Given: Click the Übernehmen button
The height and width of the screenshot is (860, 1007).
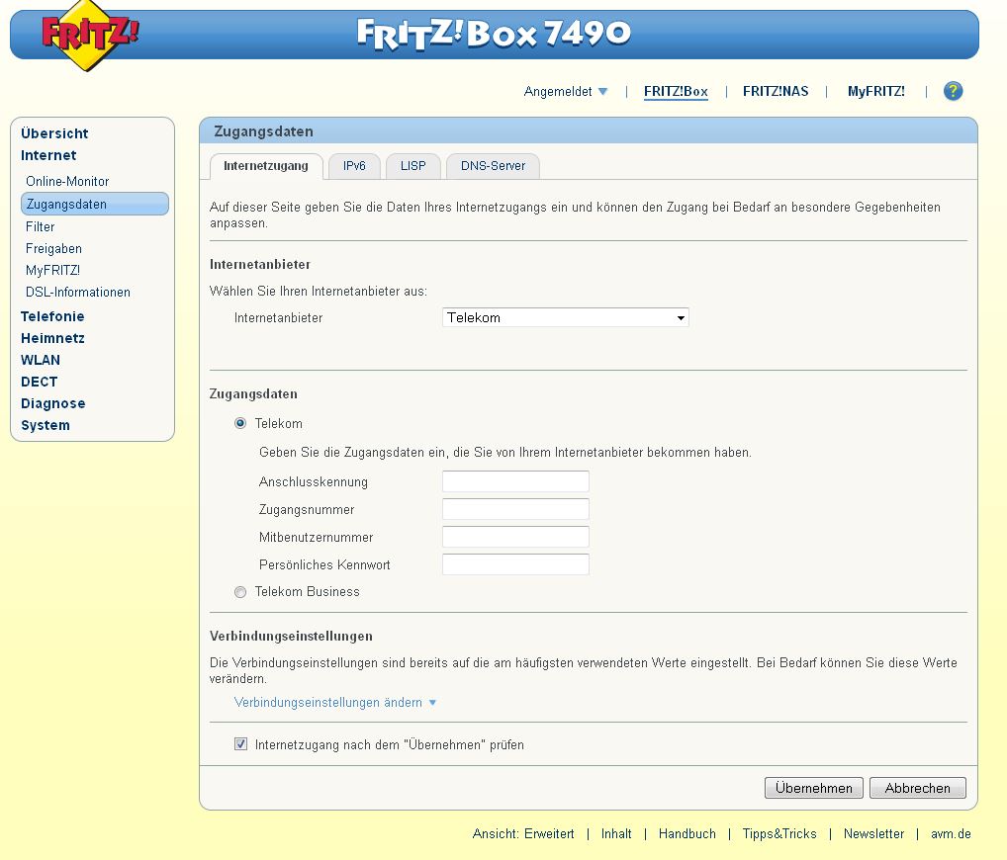Looking at the screenshot, I should click(814, 788).
